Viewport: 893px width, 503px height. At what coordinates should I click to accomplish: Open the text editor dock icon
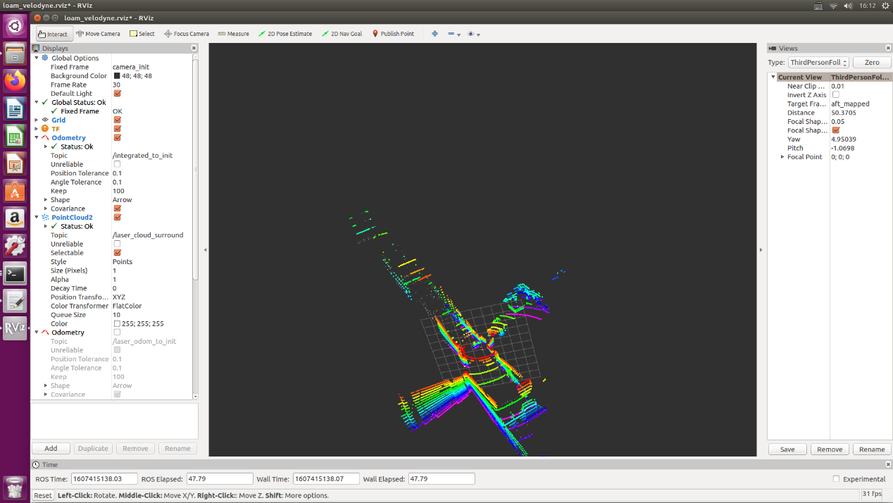click(x=15, y=301)
